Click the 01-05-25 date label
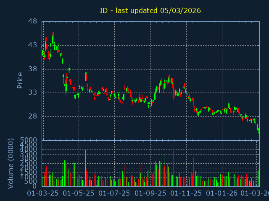The width and height of the screenshot is (269, 201). pyautogui.click(x=79, y=193)
